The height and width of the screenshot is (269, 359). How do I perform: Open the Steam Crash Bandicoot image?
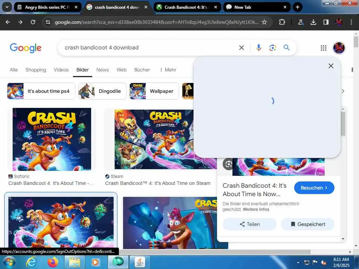click(x=154, y=139)
